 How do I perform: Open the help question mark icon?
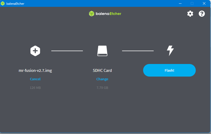point(202,14)
